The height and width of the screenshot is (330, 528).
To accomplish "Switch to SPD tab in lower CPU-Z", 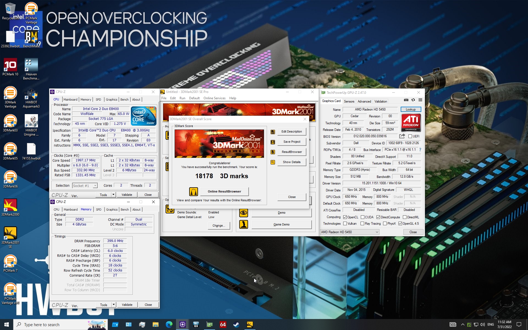I will click(x=98, y=210).
